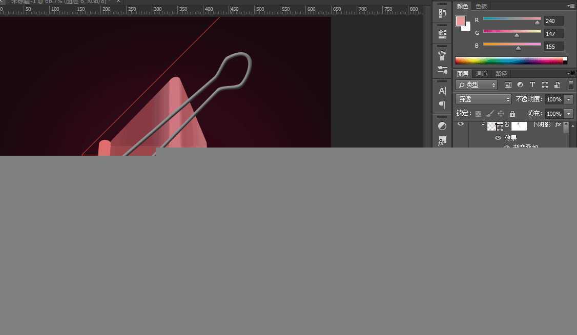The height and width of the screenshot is (335, 577).
Task: Open the Character panel icon
Action: point(442,91)
